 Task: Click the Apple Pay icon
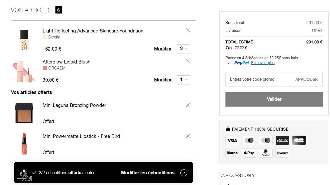[x=249, y=153]
